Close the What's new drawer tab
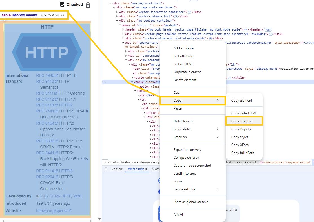 click(x=146, y=169)
